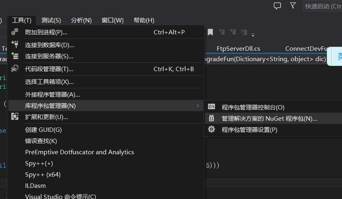342x199 pixels.
Task: Toggle the bookmark toolbar icon
Action: coord(210,32)
